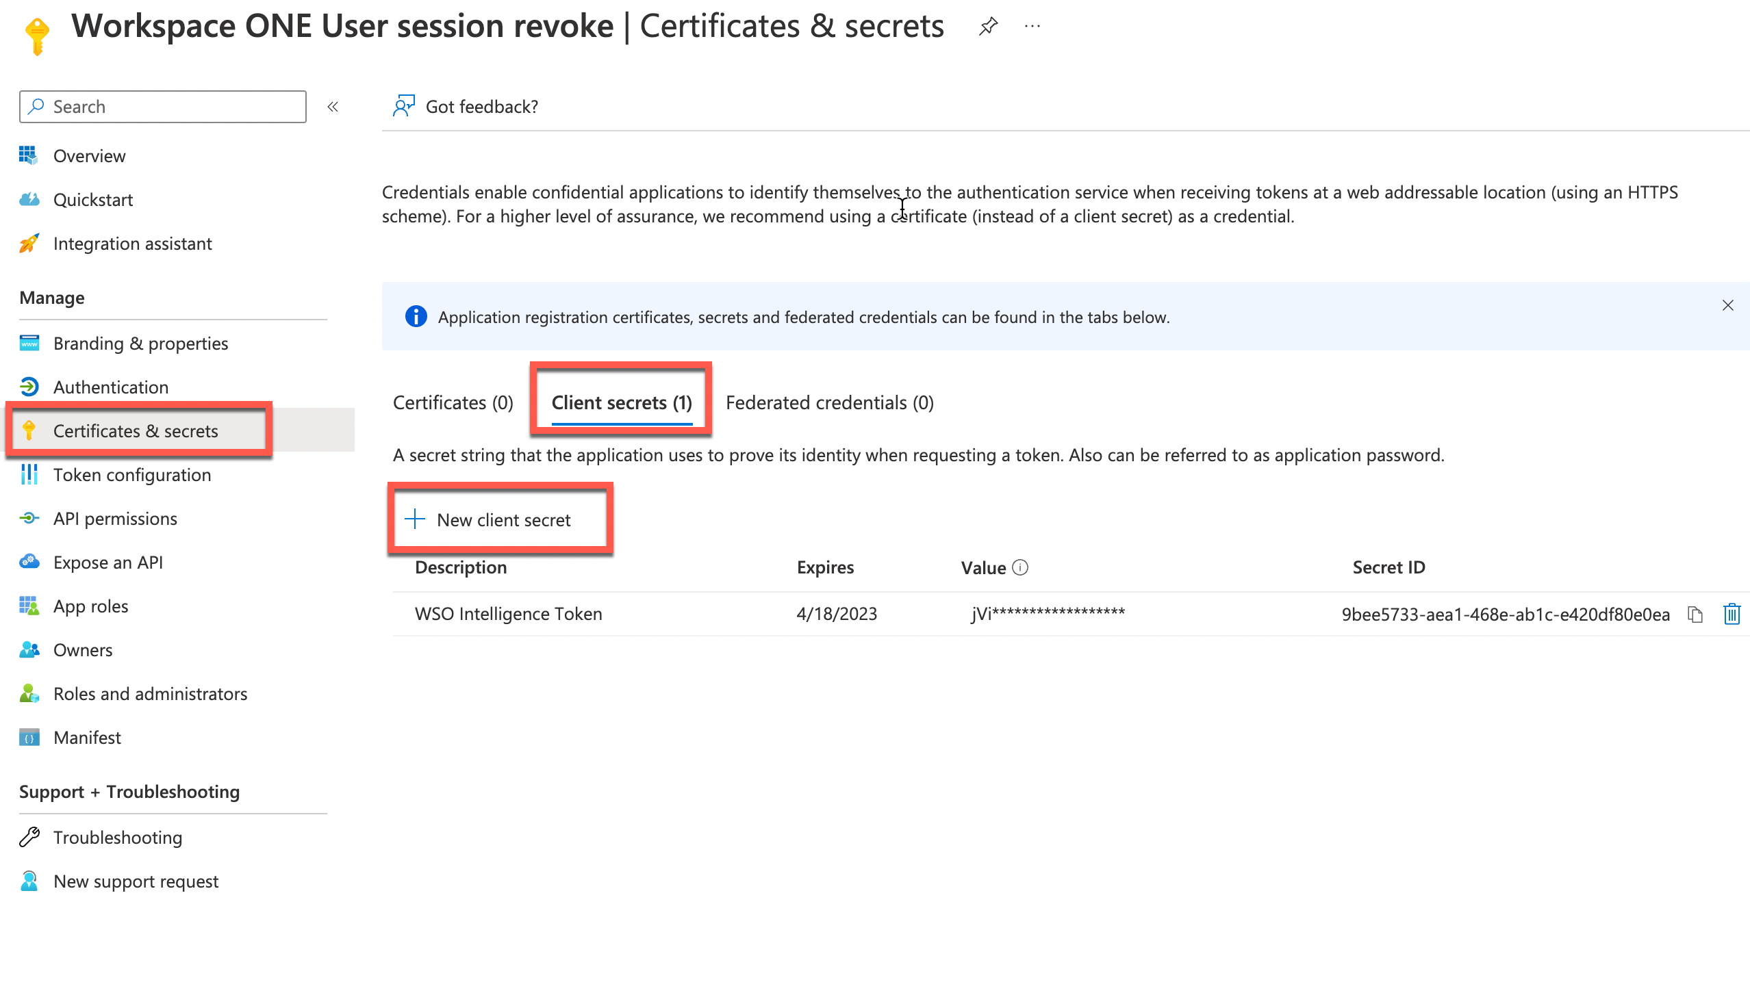Open Expose an API section
Viewport: 1750px width, 995px height.
pyautogui.click(x=107, y=563)
